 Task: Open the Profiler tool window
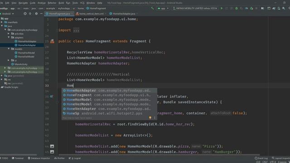point(59,158)
